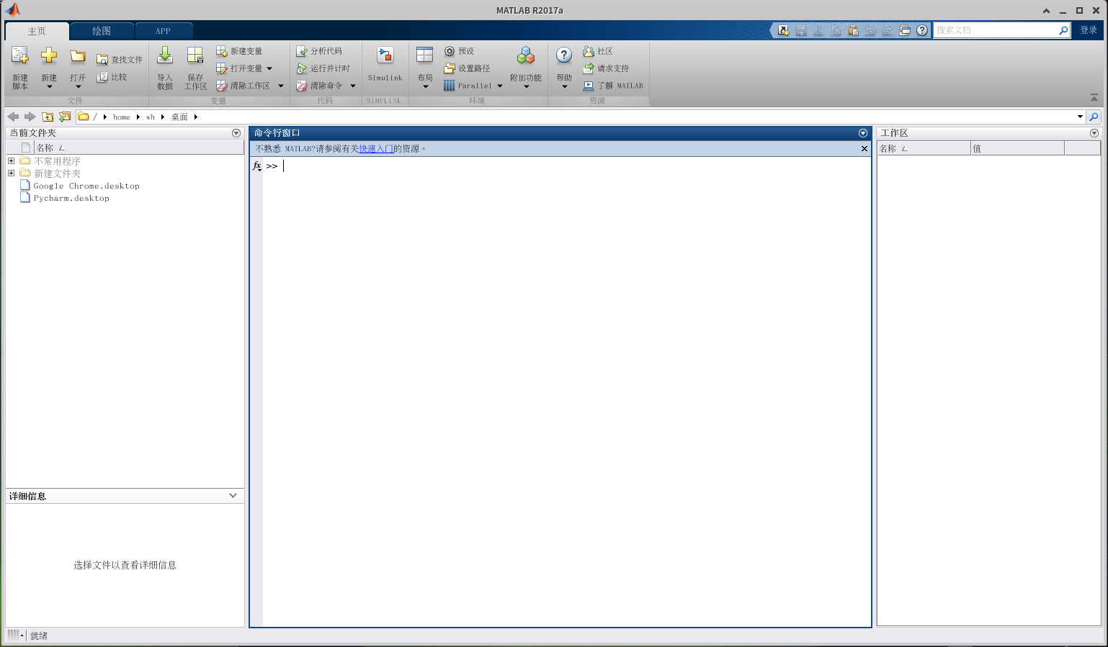Click the paste icon in quick access toolbar

pos(853,30)
